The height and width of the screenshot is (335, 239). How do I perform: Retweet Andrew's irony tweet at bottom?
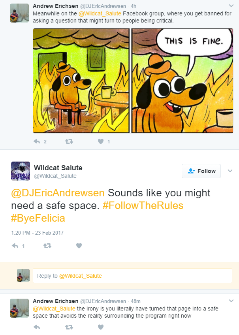[x=69, y=327]
